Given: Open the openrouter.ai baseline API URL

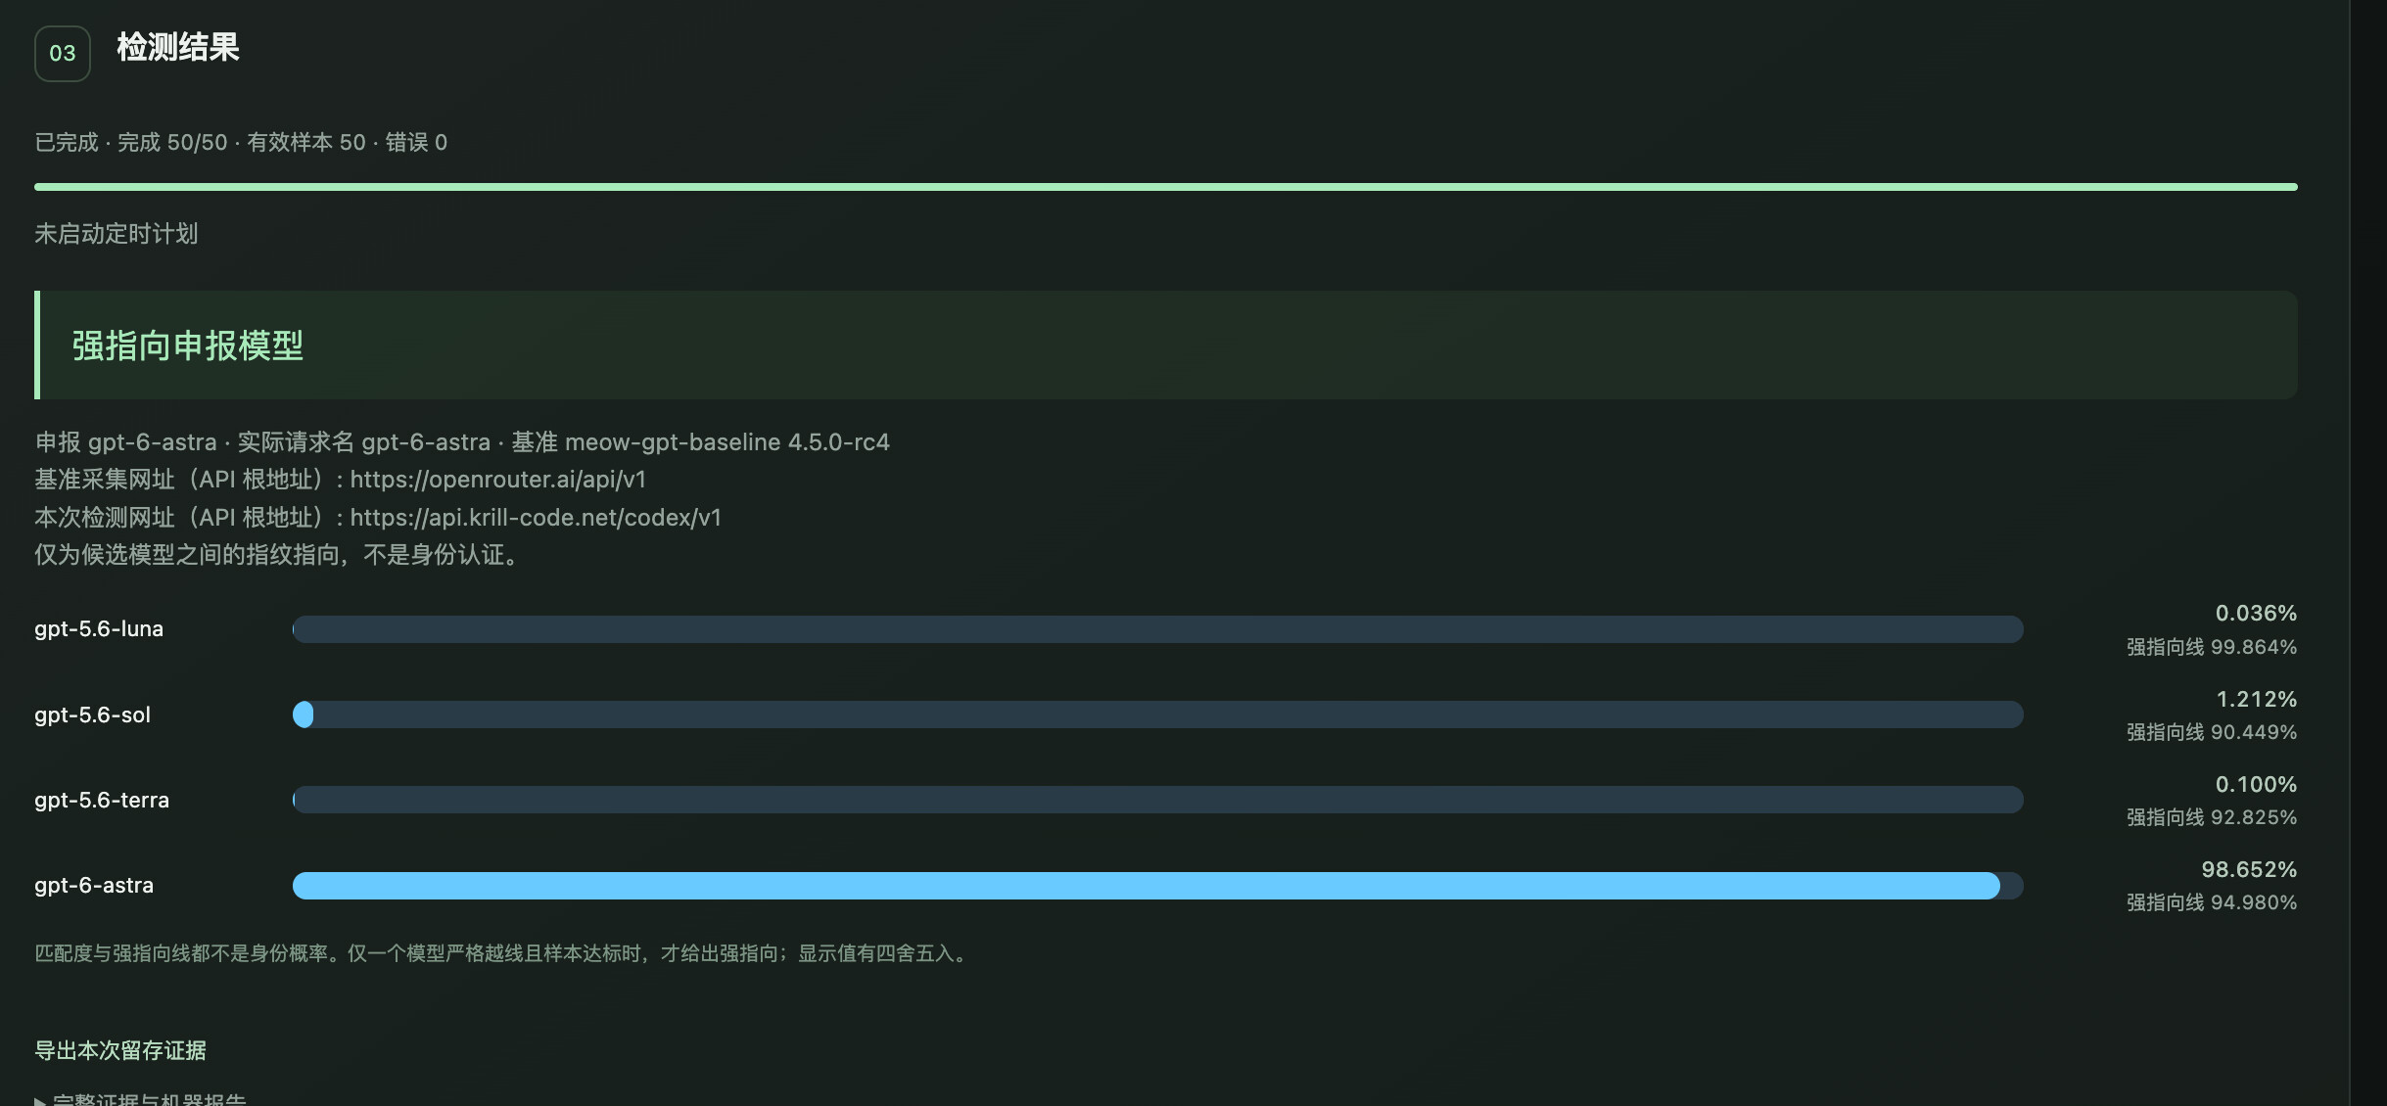Looking at the screenshot, I should coord(497,480).
